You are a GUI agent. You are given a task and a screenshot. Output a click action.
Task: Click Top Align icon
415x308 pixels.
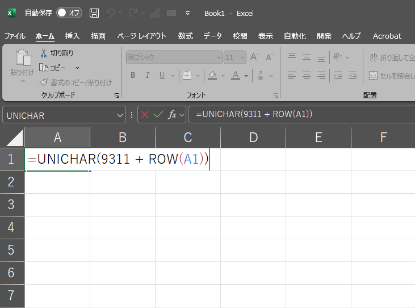tap(292, 56)
